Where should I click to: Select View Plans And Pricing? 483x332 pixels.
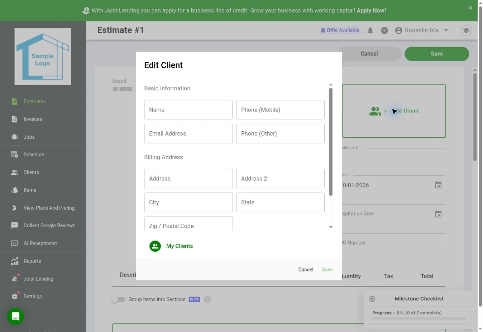(43, 208)
